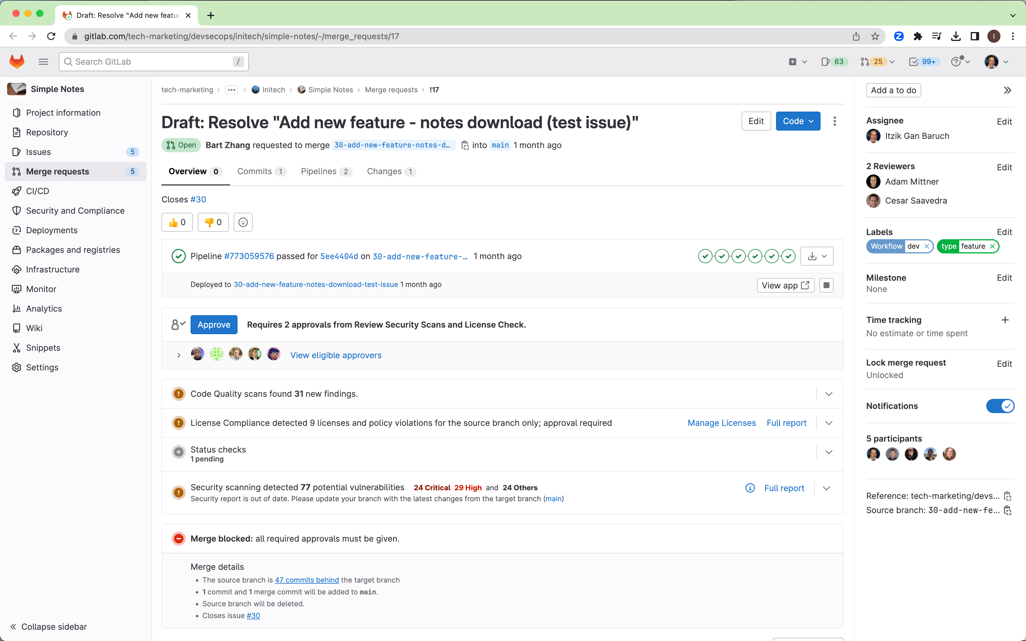The width and height of the screenshot is (1026, 641).
Task: Open the Monitor sidebar section
Action: pyautogui.click(x=41, y=289)
